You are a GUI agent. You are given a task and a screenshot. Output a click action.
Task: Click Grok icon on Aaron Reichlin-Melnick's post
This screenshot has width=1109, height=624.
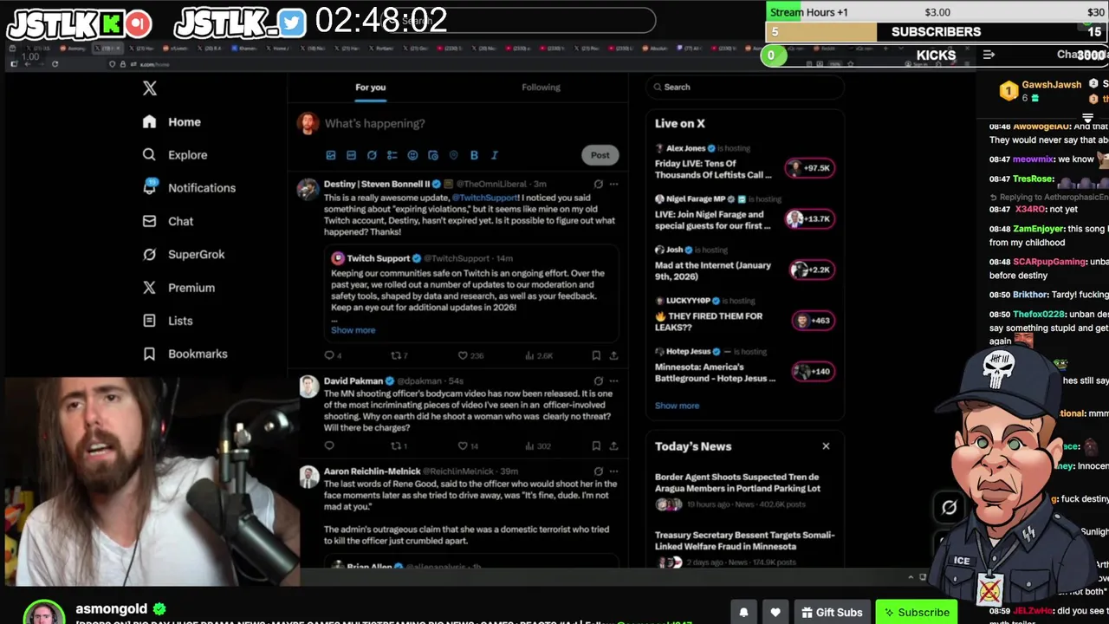point(598,471)
